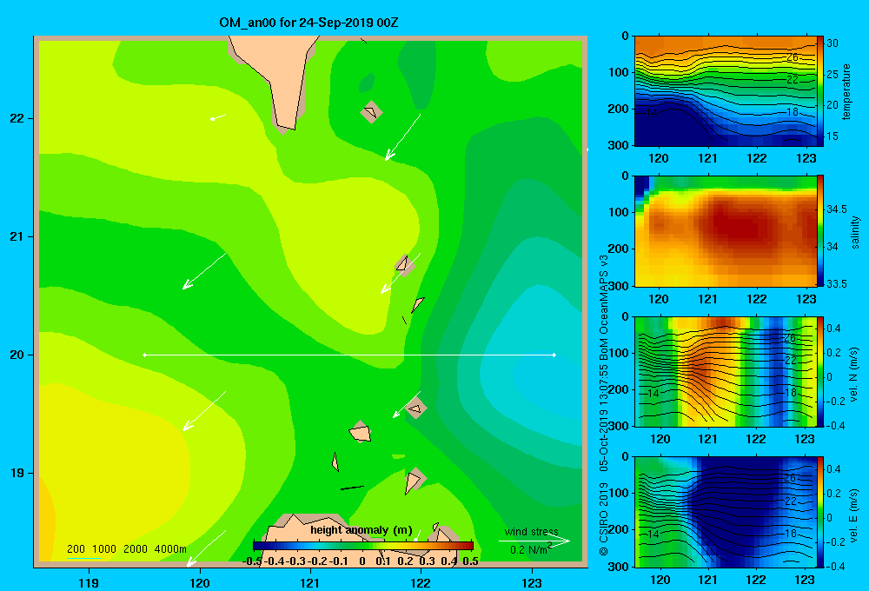
Task: Click the '30' tick on temperature scale
Action: click(833, 43)
